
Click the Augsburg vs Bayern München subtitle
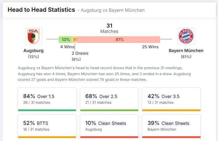pos(113,10)
